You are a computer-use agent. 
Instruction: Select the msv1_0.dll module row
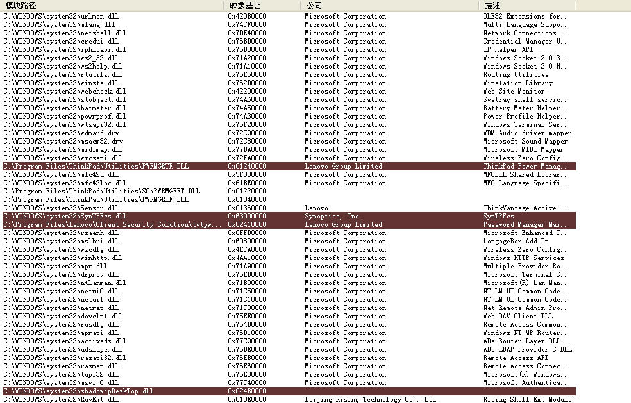[289, 382]
